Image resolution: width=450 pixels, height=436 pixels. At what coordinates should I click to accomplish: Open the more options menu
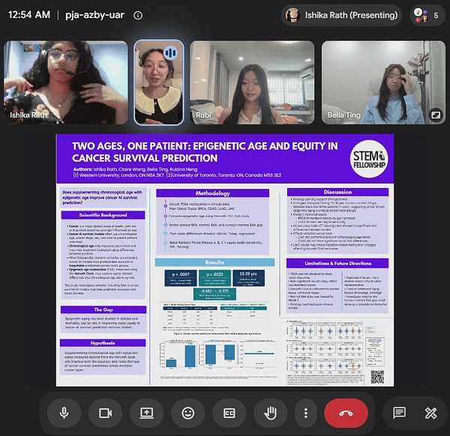pyautogui.click(x=306, y=413)
